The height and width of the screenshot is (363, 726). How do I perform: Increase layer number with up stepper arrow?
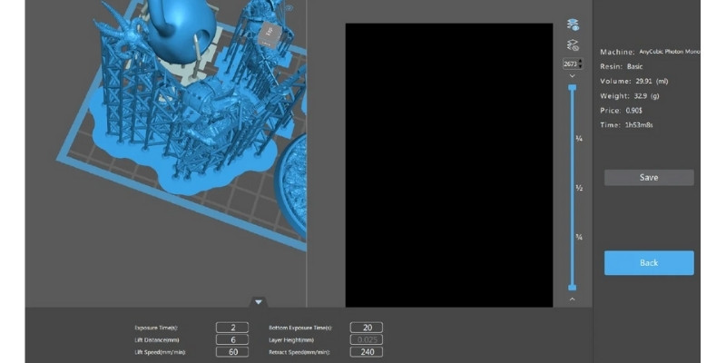point(581,61)
